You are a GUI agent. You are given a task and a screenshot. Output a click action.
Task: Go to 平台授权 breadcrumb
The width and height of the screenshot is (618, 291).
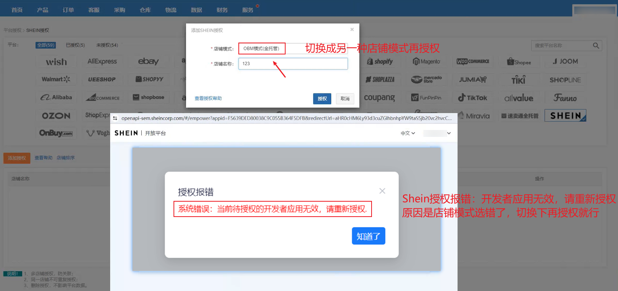tap(13, 30)
